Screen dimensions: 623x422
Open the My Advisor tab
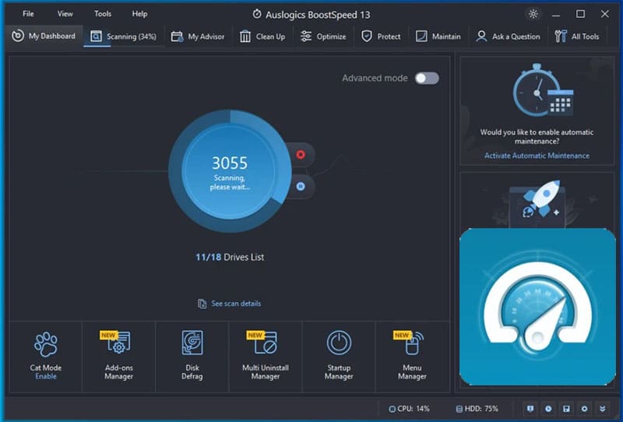pos(198,37)
